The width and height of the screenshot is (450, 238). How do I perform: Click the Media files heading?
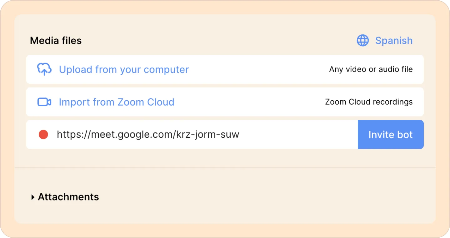(x=56, y=41)
